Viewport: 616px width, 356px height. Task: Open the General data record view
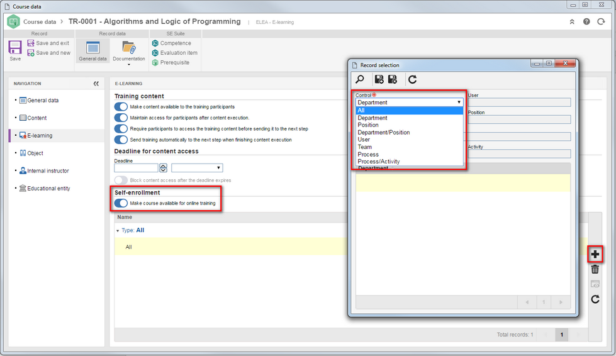coord(92,51)
